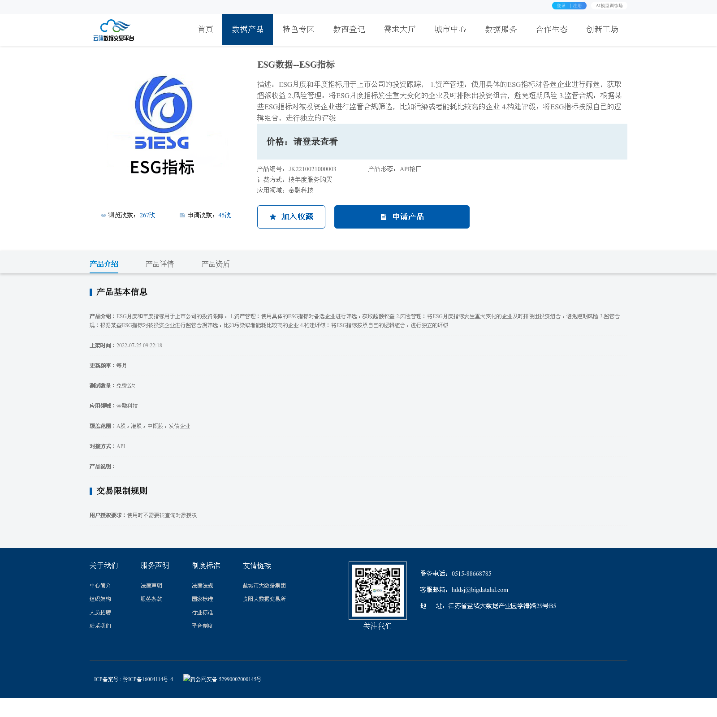Select the 数据产品 menu item
Image resolution: width=717 pixels, height=717 pixels.
[x=247, y=30]
